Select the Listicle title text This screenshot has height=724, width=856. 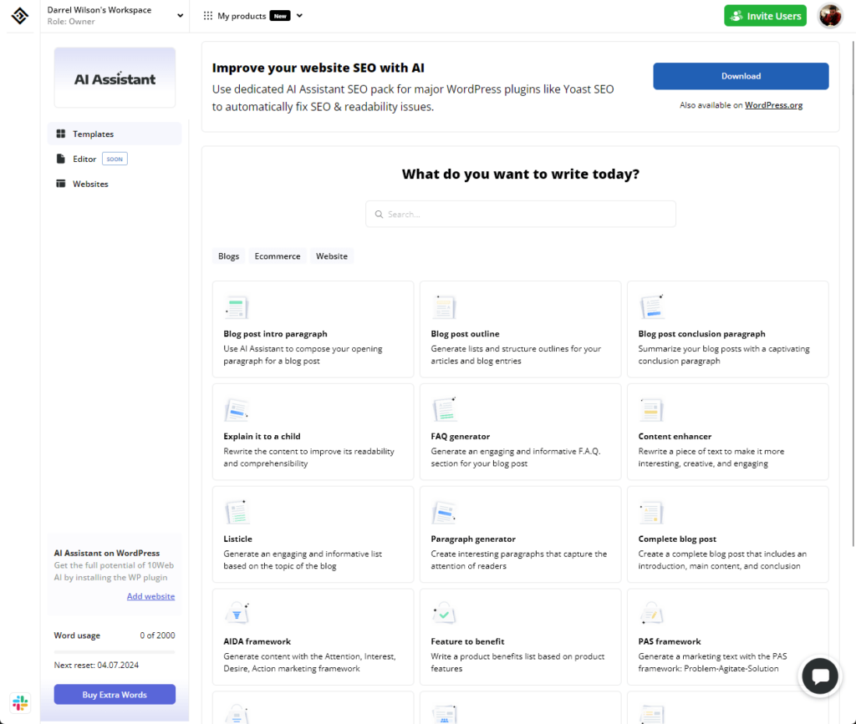238,539
